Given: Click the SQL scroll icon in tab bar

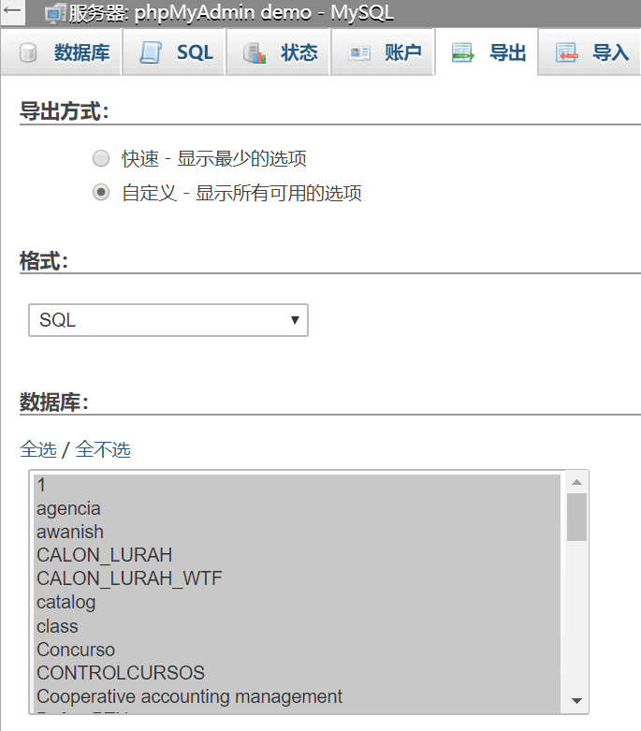Looking at the screenshot, I should click(x=151, y=52).
